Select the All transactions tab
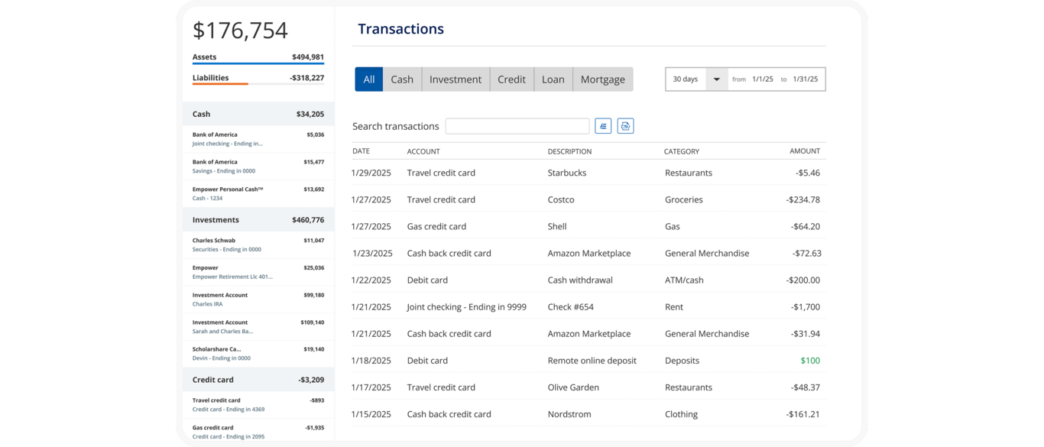1044x447 pixels. pos(368,79)
